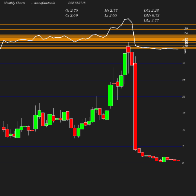Screen dimensions: 196x196
Task: Click the price axis label 2
Action: click(x=183, y=163)
